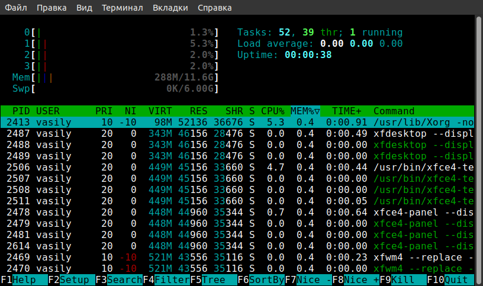Sort by the Command column header
Viewport: 483px width, 286px height.
point(394,111)
